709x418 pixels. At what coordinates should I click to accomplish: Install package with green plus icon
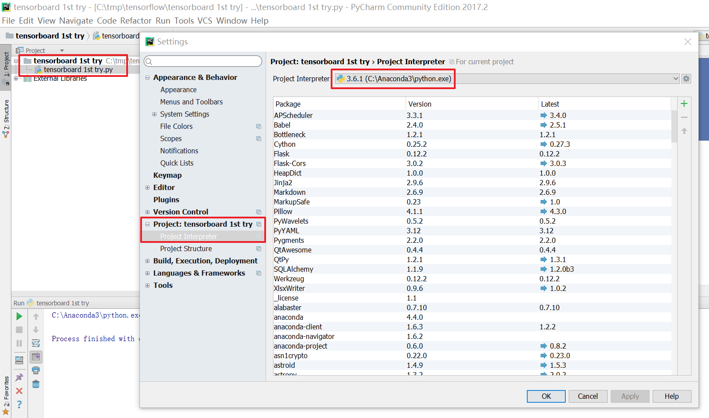tap(684, 104)
